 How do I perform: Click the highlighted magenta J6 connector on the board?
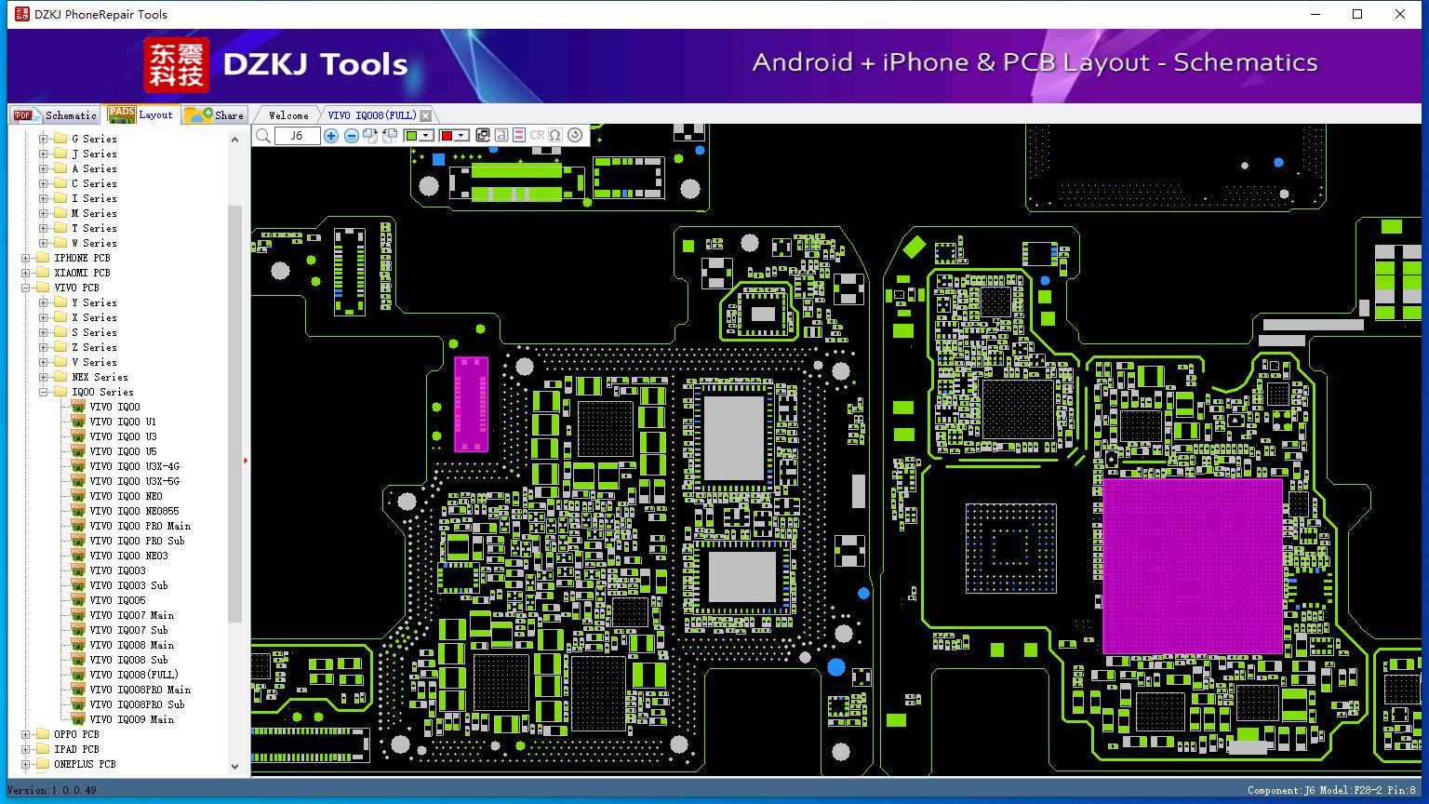(x=471, y=404)
